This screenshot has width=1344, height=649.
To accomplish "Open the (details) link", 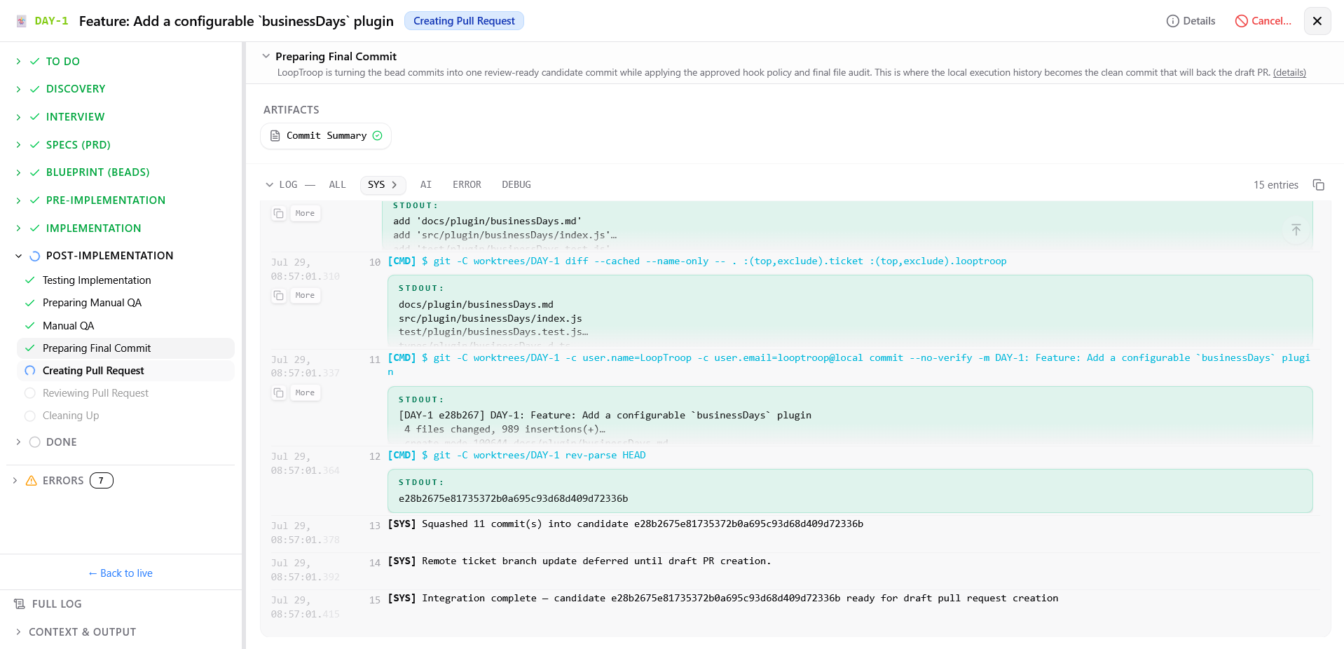I will [1289, 73].
